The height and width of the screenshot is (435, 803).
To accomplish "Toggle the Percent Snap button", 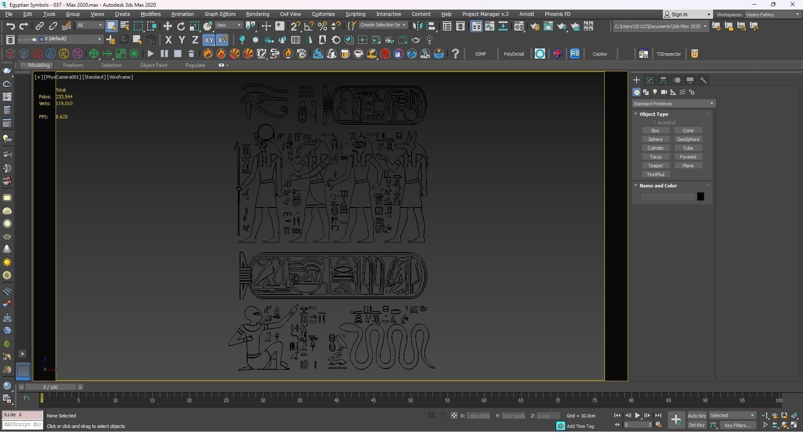I will 322,26.
